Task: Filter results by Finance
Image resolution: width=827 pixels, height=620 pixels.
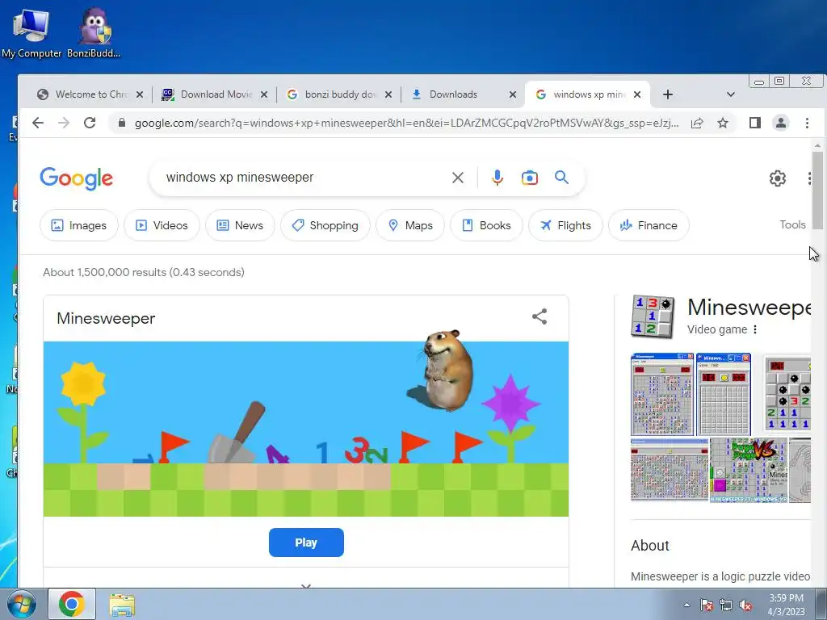Action: [649, 226]
